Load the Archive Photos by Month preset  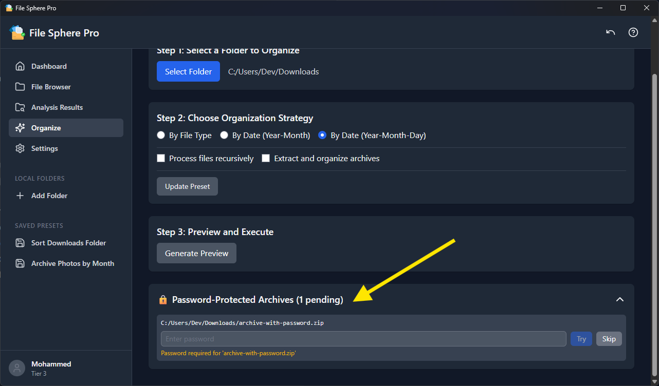(66, 263)
